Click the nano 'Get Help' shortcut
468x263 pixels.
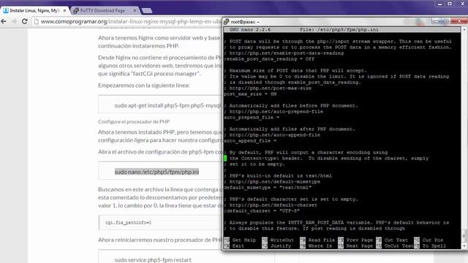241,240
